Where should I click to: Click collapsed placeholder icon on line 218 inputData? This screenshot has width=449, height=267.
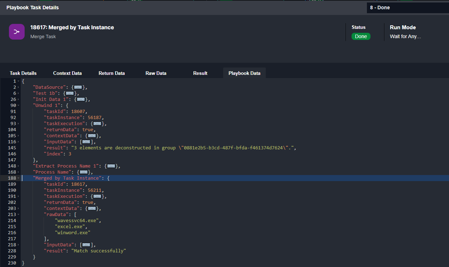(x=87, y=245)
